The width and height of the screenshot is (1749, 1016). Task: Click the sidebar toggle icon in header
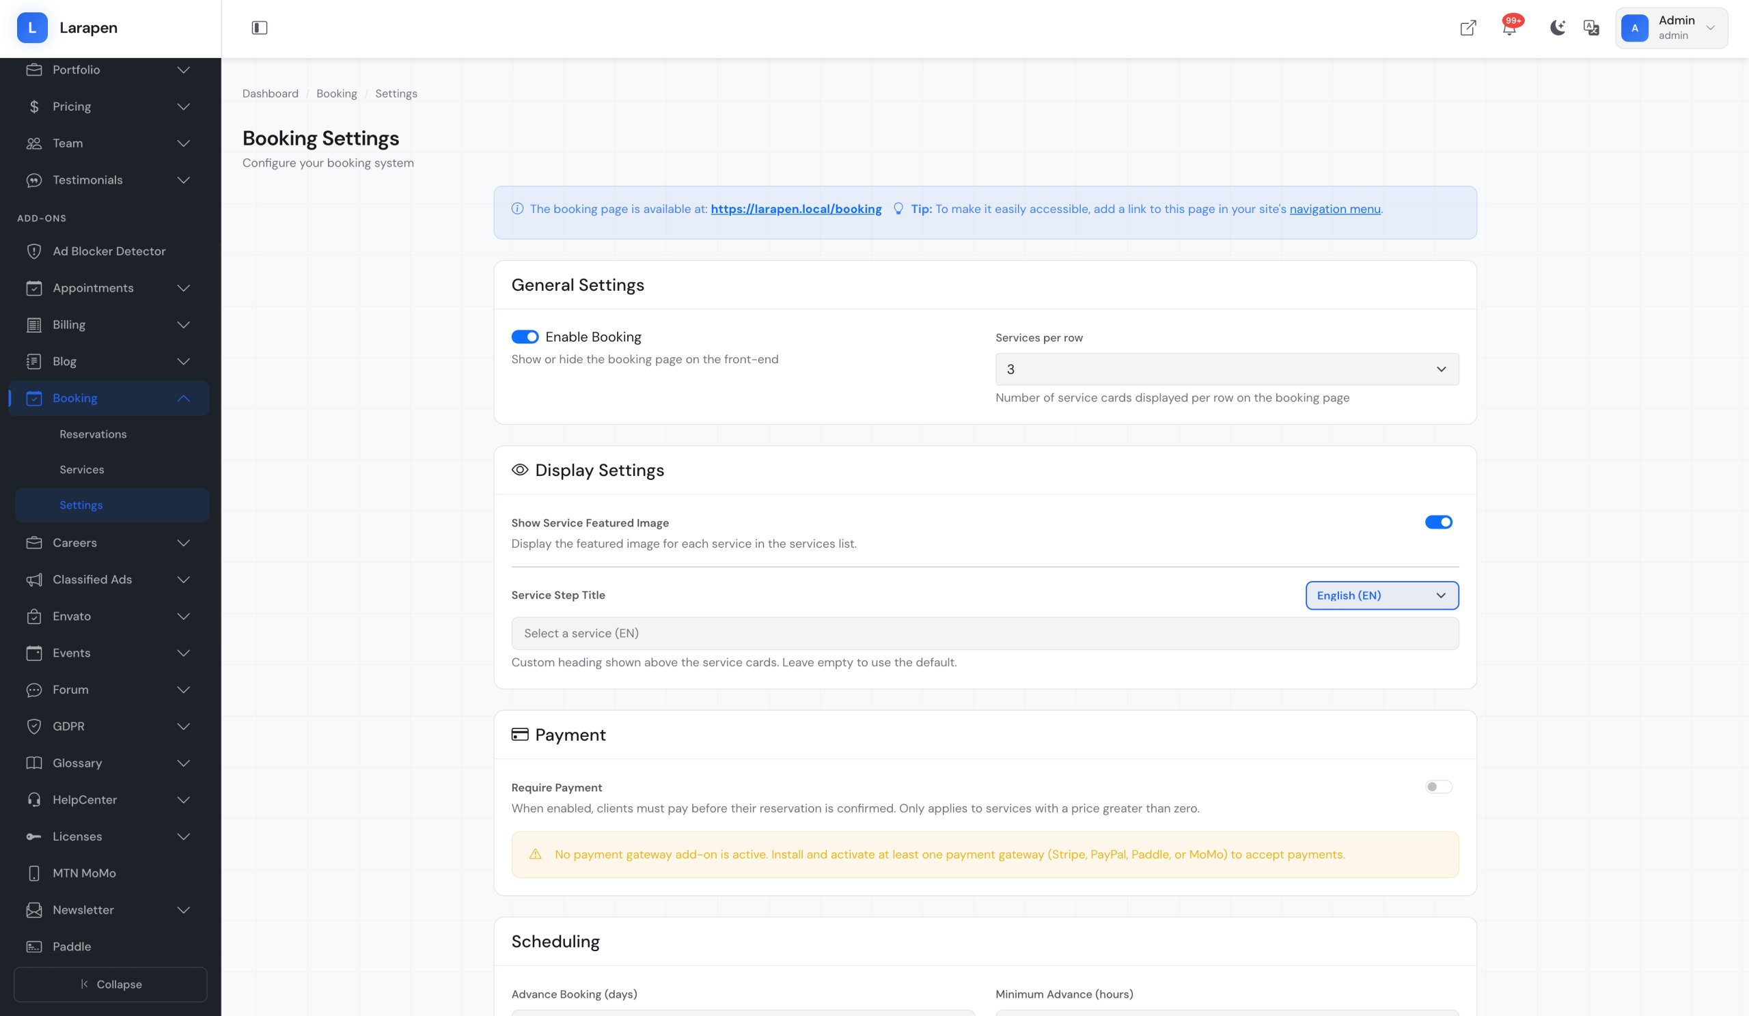(x=259, y=28)
